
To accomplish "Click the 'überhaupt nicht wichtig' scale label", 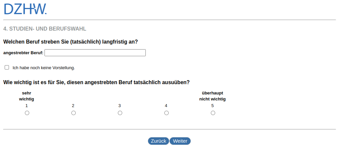I will tap(212, 96).
